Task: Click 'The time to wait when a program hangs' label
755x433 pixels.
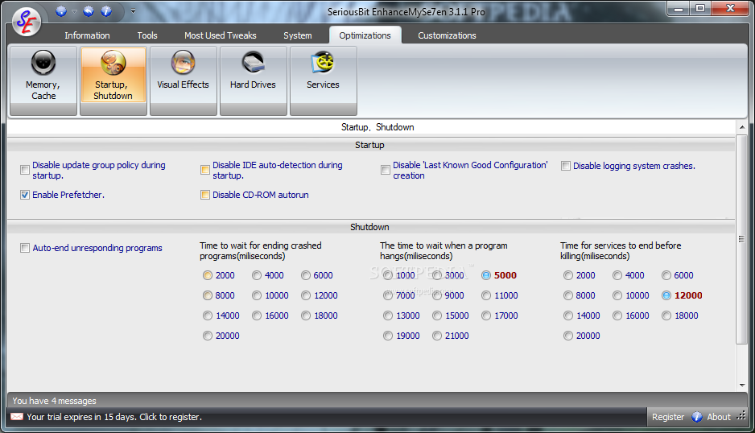Action: point(444,251)
